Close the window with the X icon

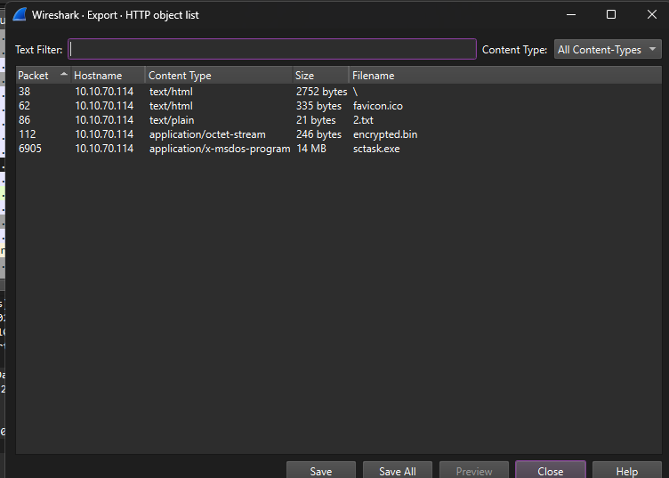point(651,14)
